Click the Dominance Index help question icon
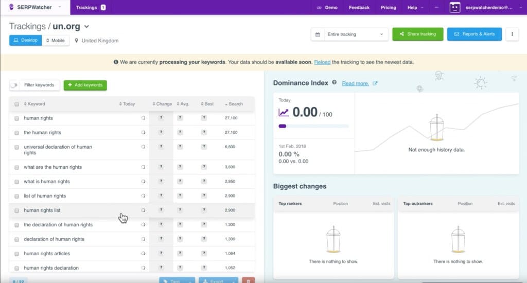This screenshot has height=283, width=527. coord(334,82)
